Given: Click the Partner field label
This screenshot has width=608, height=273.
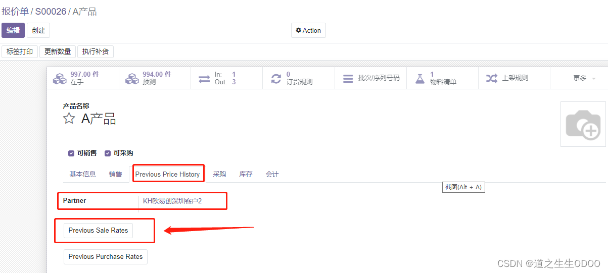Looking at the screenshot, I should point(74,201).
